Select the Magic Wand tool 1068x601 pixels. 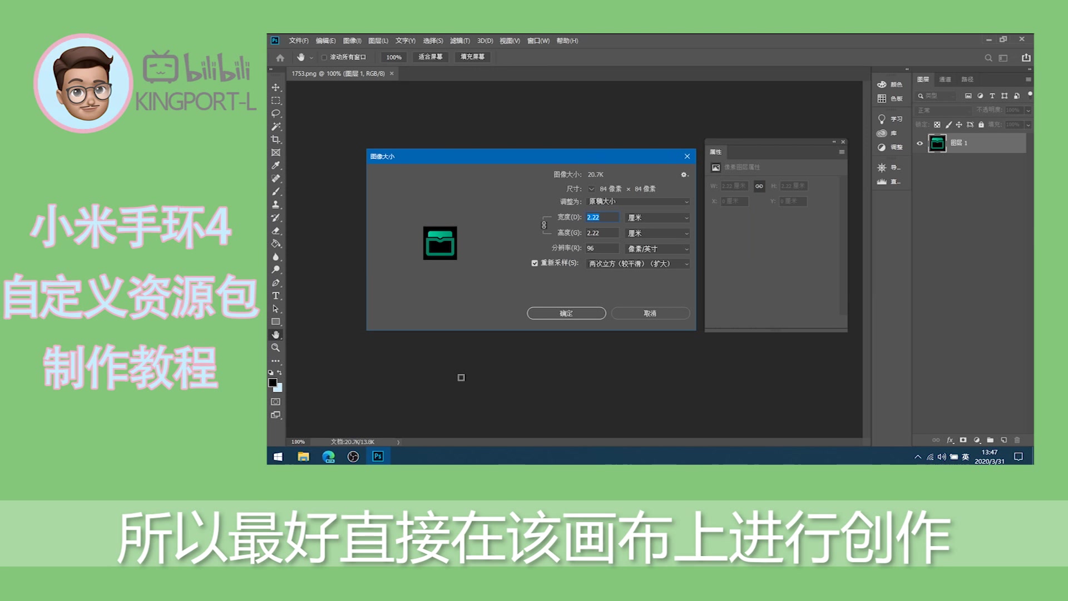pyautogui.click(x=276, y=126)
